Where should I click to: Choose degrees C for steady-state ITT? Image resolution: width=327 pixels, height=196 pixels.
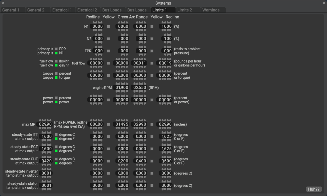coord(56,134)
